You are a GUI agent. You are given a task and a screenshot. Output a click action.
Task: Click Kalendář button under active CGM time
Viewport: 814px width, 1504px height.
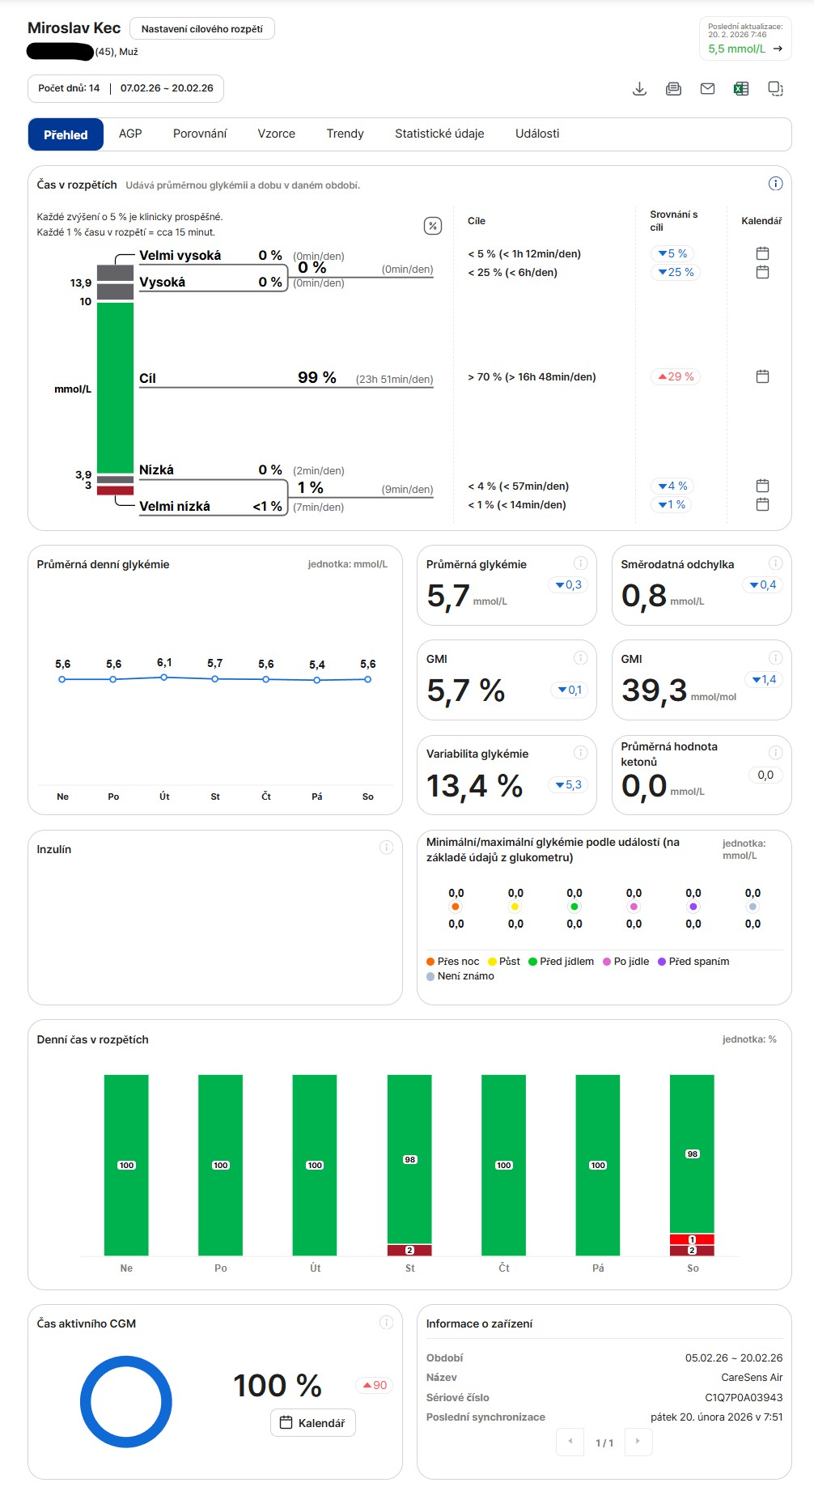[x=312, y=1423]
